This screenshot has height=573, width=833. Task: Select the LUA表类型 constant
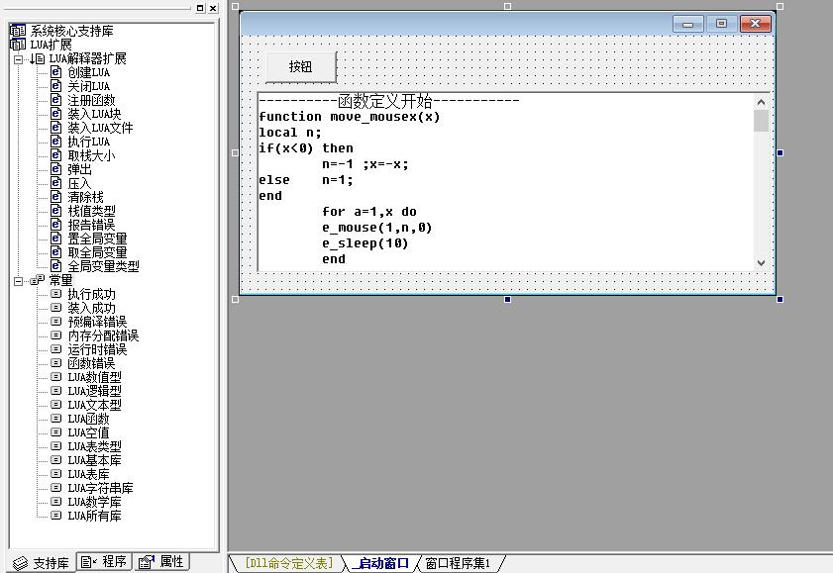pos(94,446)
